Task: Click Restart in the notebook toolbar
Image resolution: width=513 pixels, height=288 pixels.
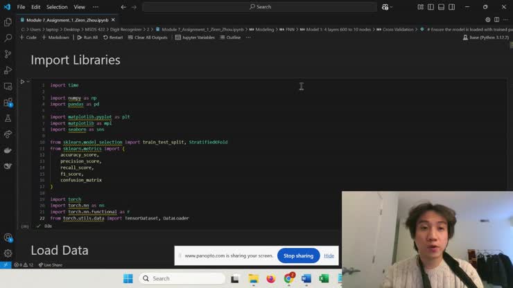Action: [x=113, y=37]
